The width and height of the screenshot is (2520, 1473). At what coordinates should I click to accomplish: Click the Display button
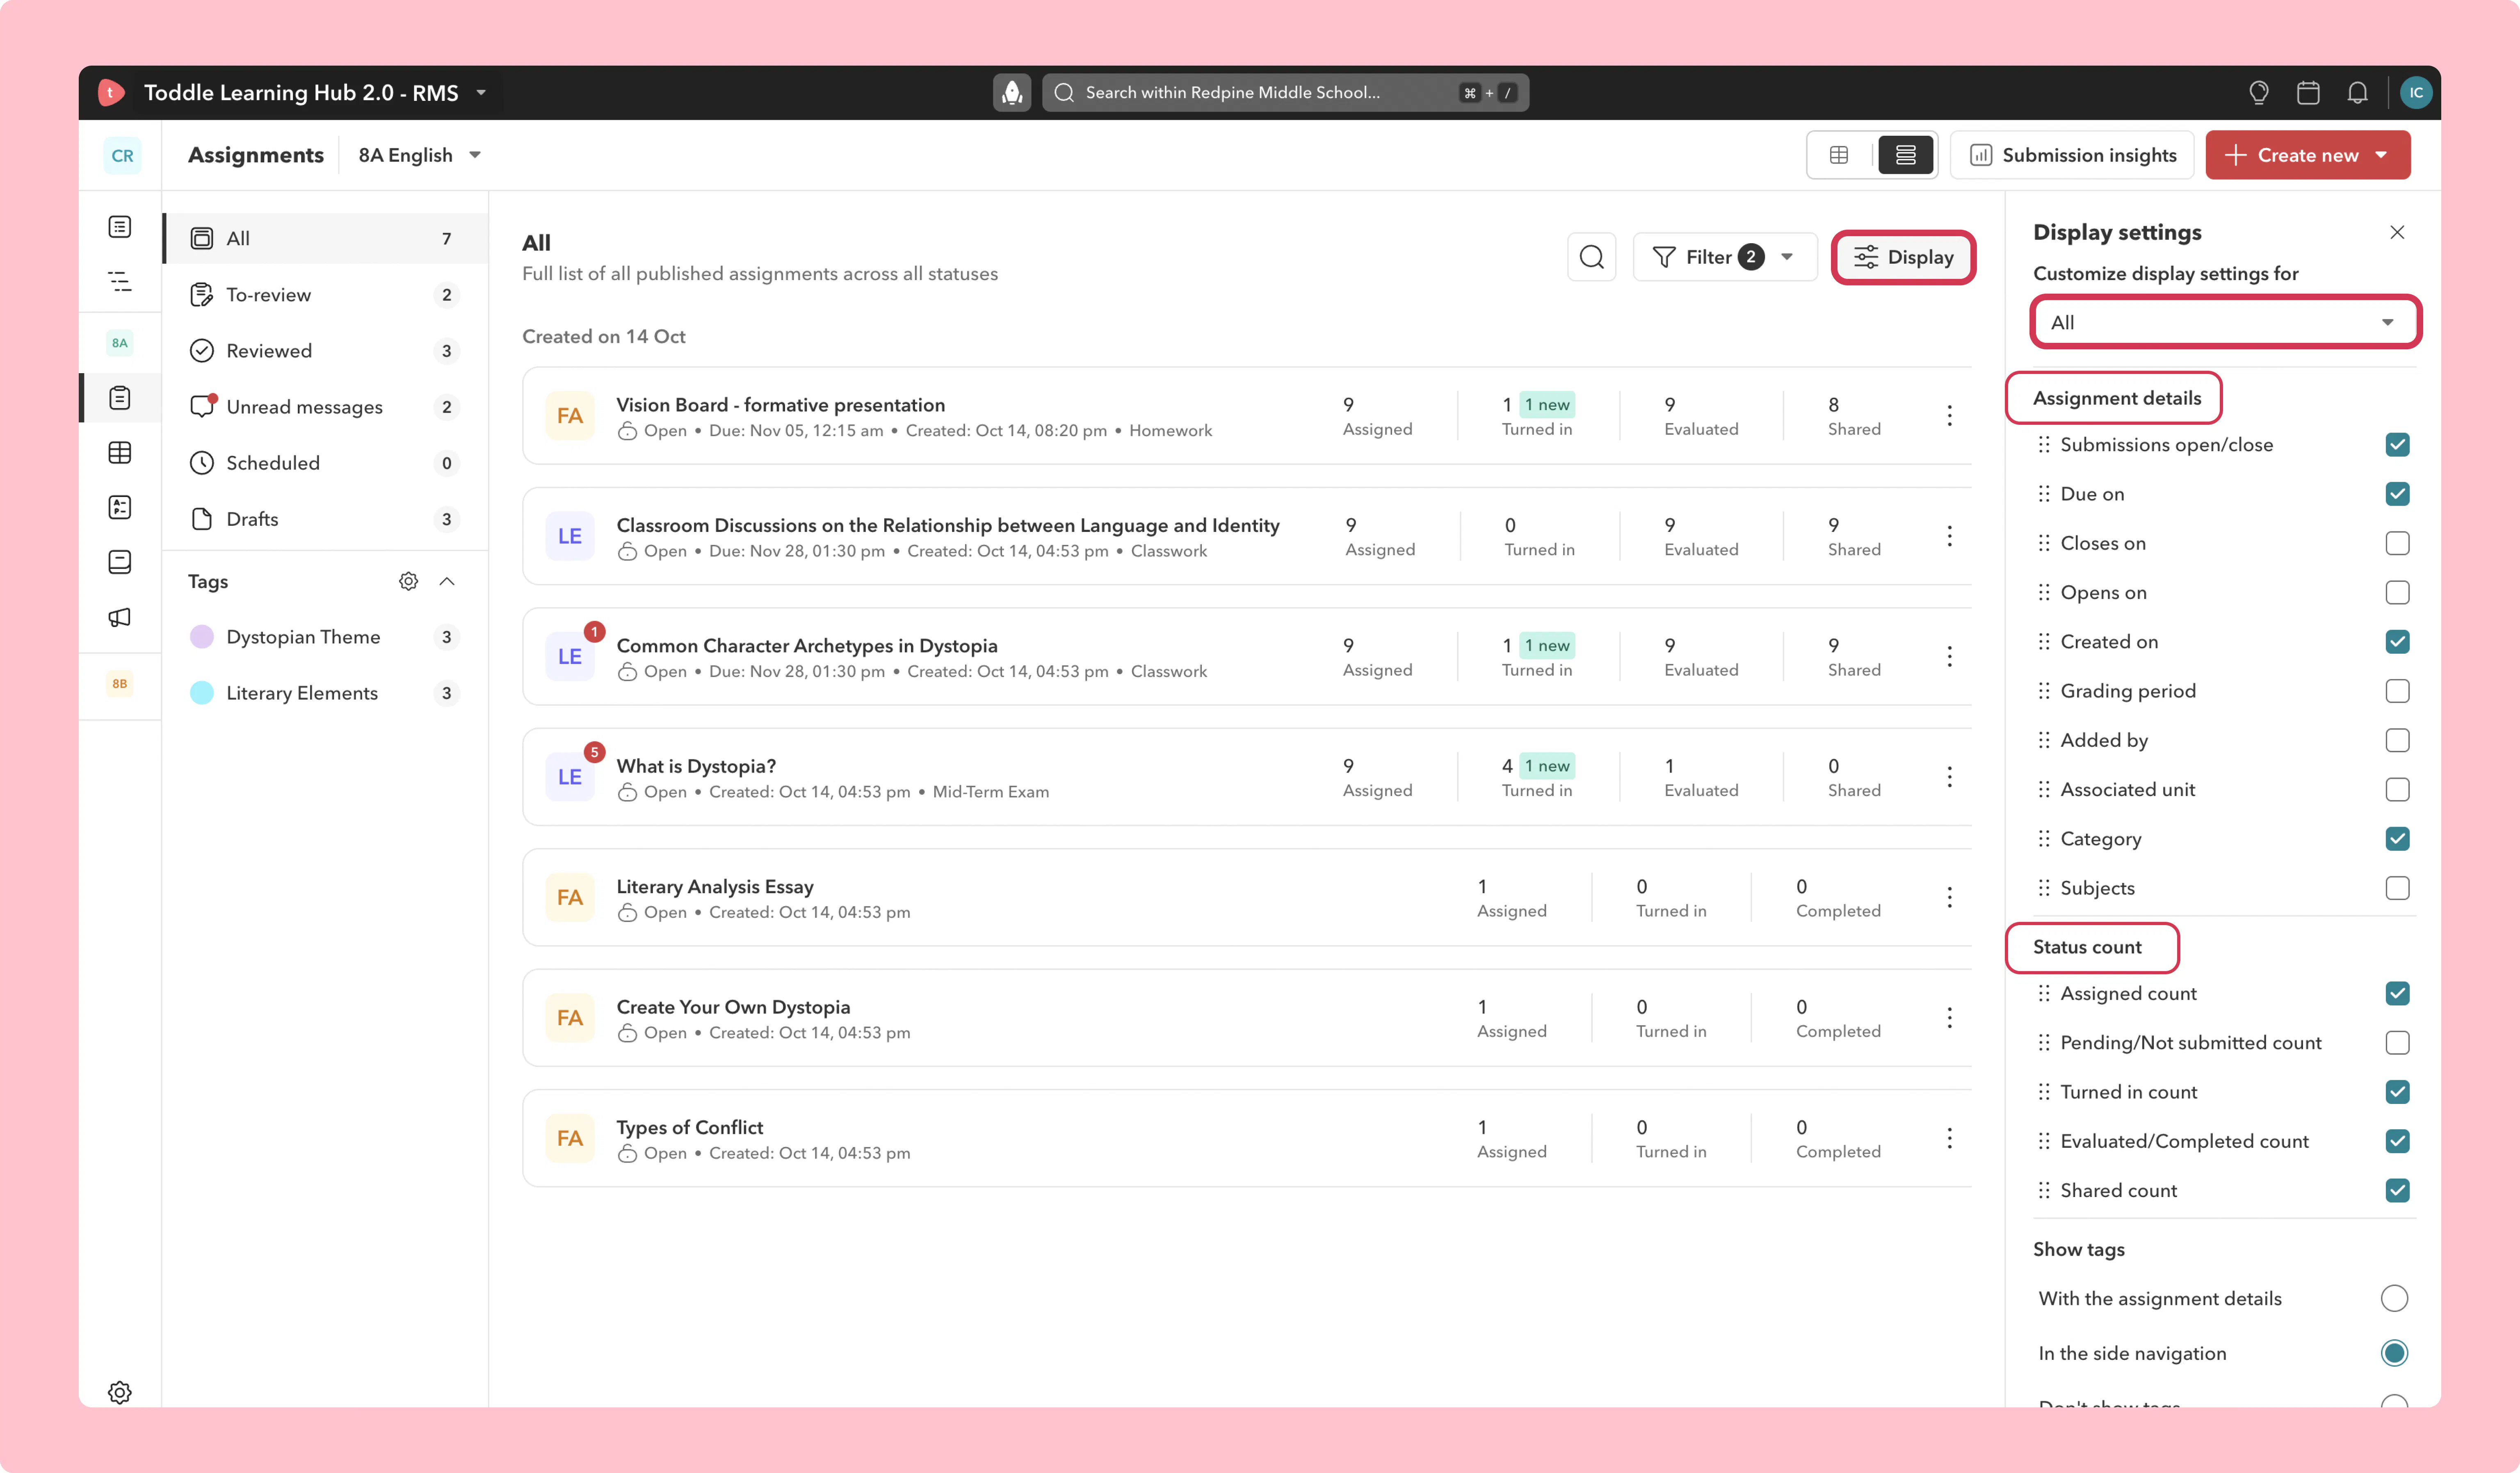tap(1903, 257)
